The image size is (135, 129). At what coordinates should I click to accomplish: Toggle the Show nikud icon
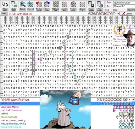click(5, 4)
